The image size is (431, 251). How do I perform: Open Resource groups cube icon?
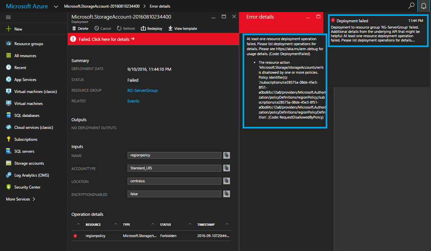(x=8, y=43)
